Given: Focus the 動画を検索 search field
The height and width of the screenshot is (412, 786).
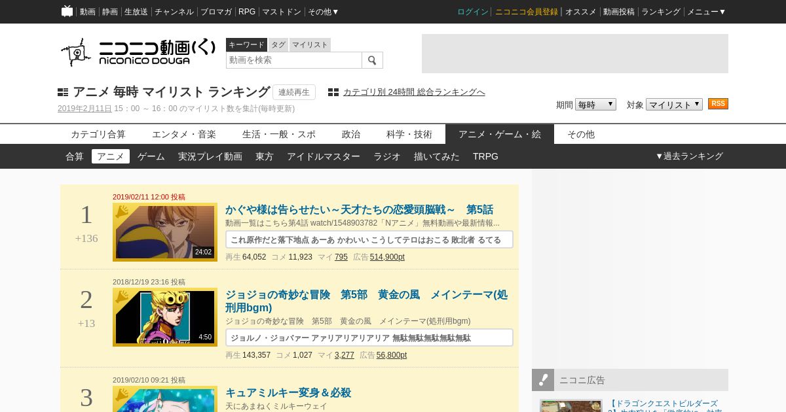Looking at the screenshot, I should (x=294, y=60).
